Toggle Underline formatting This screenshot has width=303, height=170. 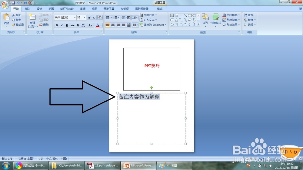[x=67, y=25]
